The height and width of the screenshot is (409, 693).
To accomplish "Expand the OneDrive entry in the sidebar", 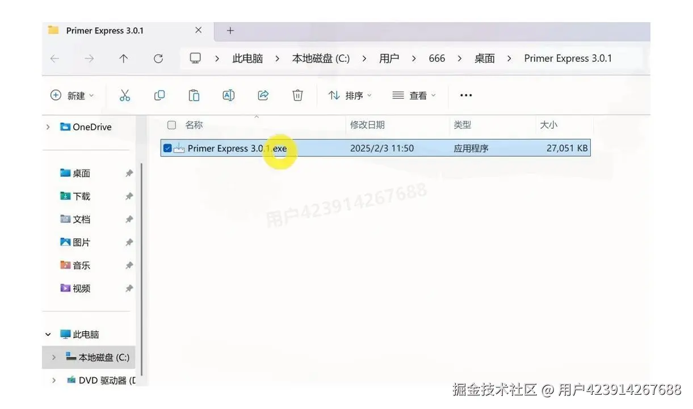I will tap(48, 127).
